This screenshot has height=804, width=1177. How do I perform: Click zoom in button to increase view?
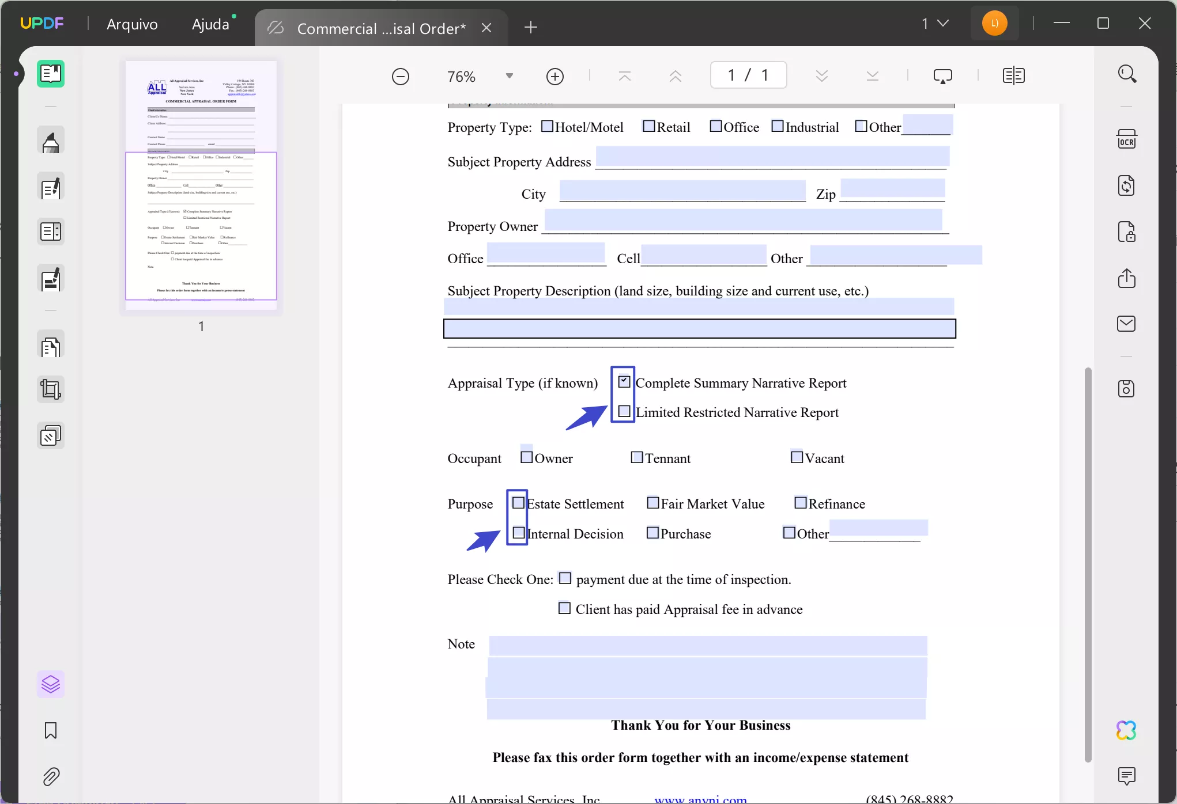[x=554, y=75]
